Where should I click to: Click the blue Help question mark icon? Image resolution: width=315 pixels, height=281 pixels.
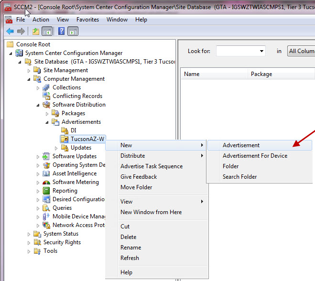tap(61, 32)
